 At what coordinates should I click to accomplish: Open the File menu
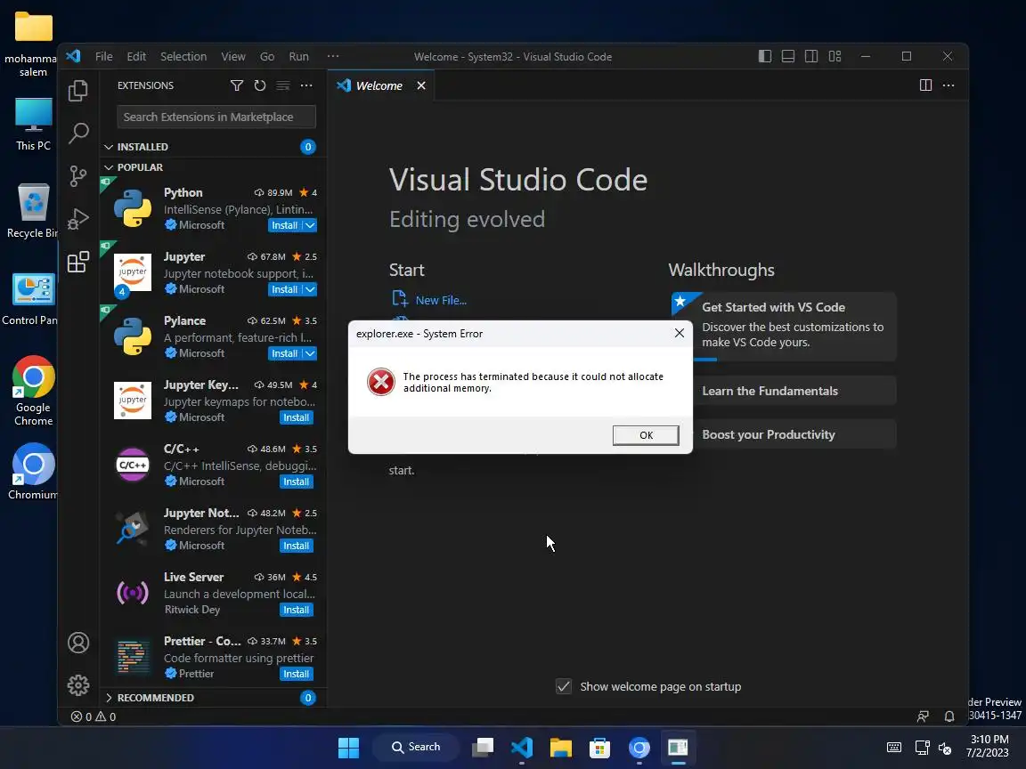coord(104,56)
